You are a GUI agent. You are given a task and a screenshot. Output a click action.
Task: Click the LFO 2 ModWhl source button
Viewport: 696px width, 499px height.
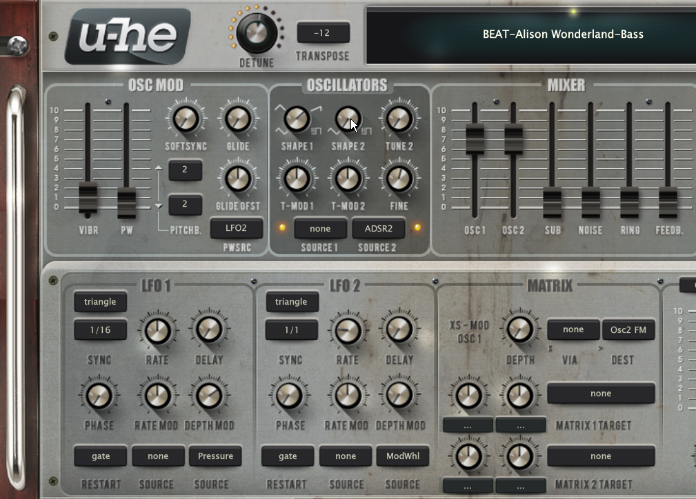402,456
